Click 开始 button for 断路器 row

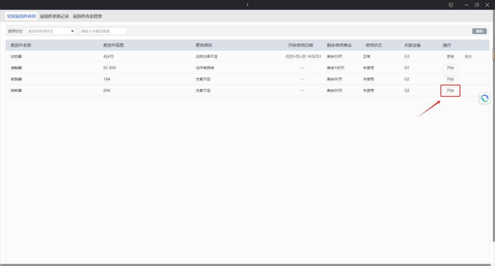(x=450, y=79)
